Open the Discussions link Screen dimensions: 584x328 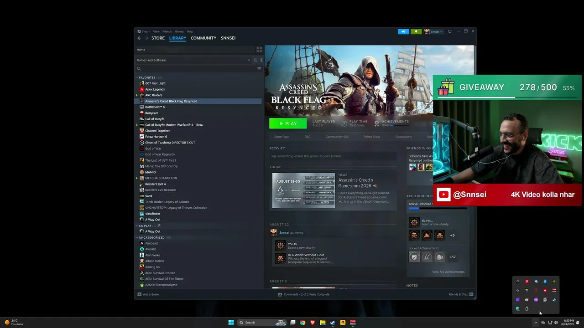point(403,137)
